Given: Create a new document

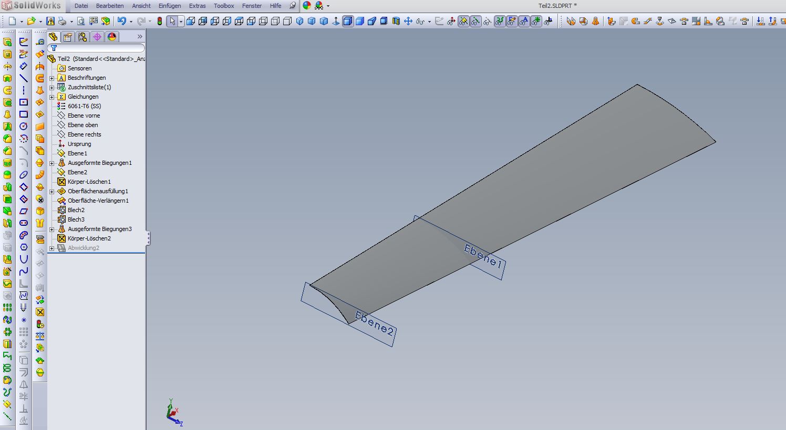Looking at the screenshot, I should (x=13, y=21).
